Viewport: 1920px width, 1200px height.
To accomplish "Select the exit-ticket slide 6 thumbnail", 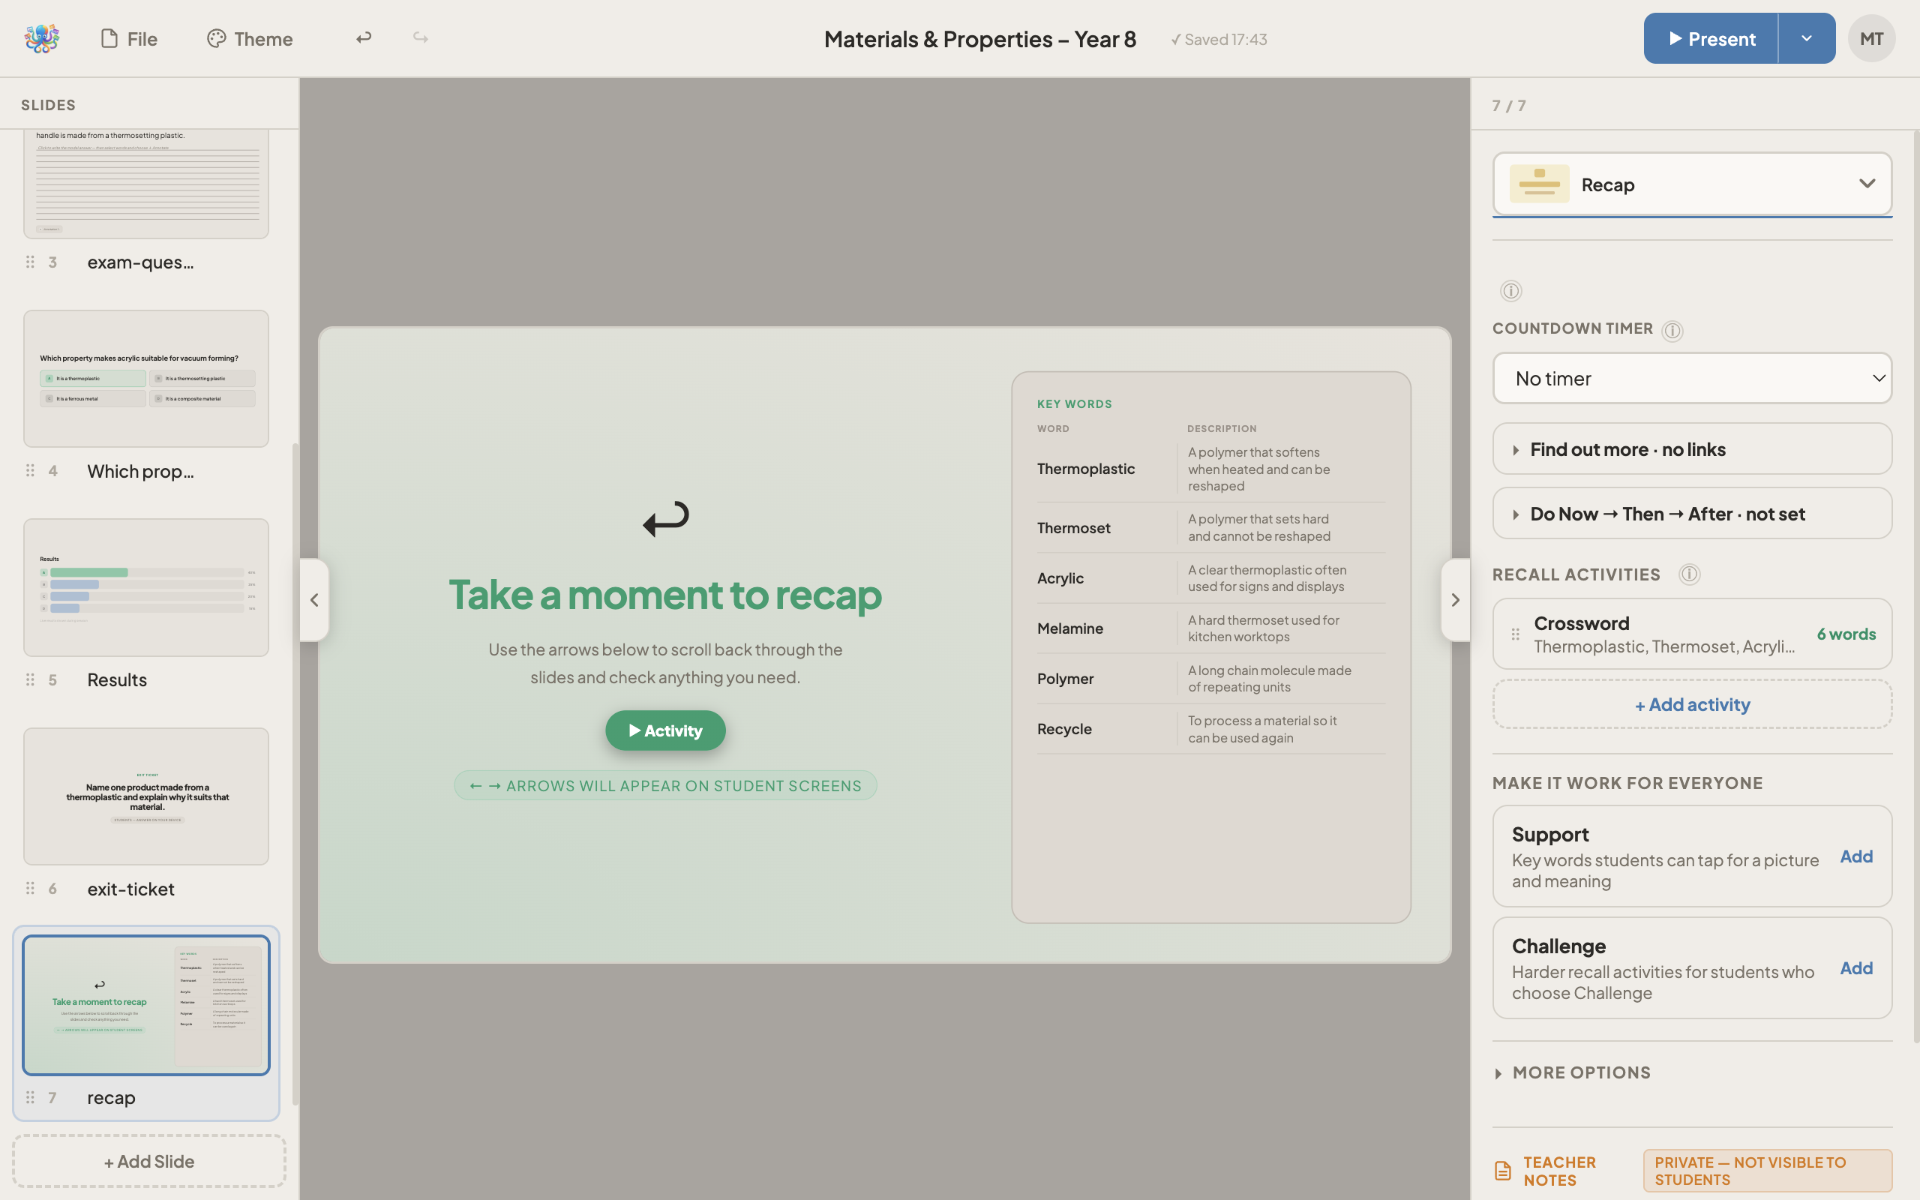I will (146, 796).
